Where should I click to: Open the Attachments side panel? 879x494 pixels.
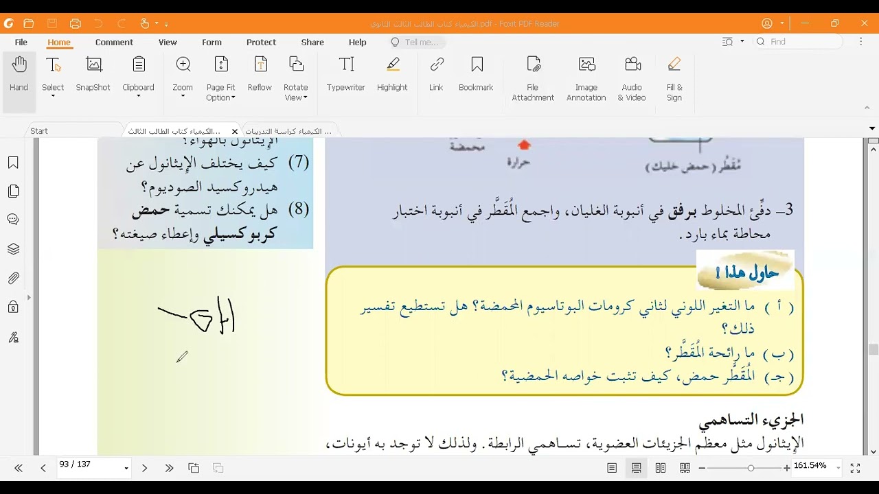13,278
